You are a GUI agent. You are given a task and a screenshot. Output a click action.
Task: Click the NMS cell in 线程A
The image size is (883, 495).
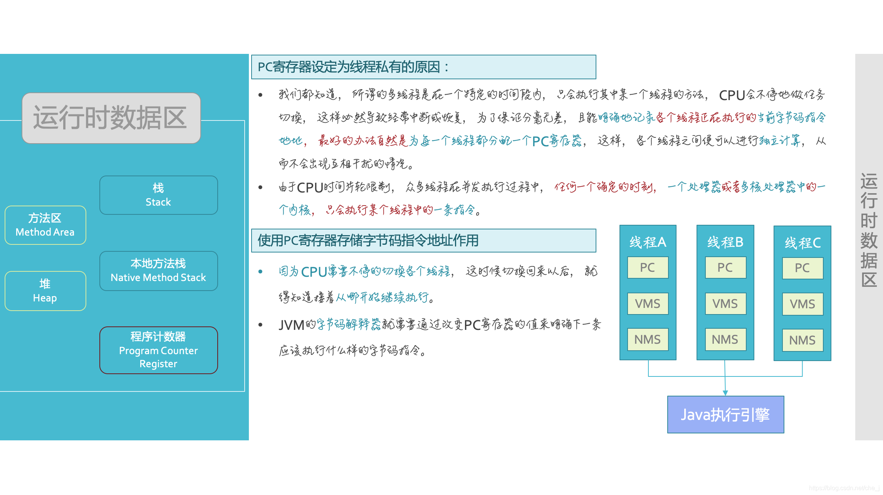point(648,339)
